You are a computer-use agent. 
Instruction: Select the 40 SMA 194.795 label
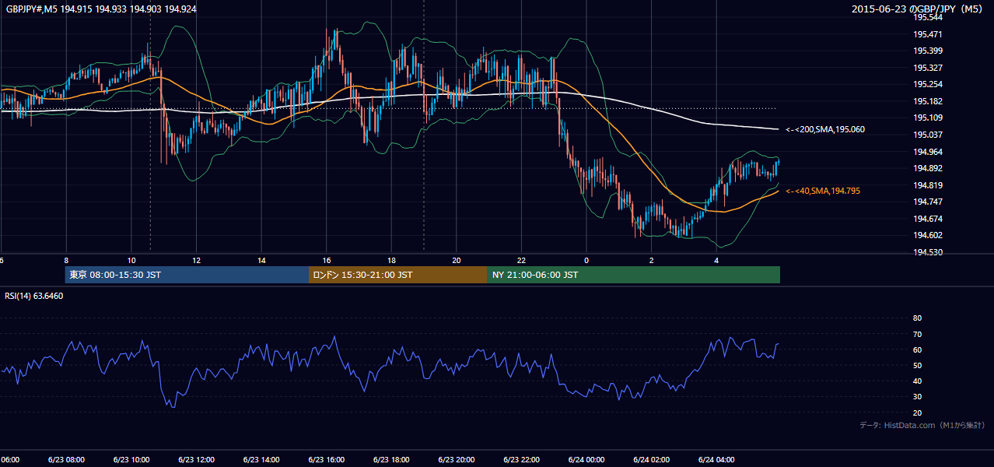coord(823,191)
